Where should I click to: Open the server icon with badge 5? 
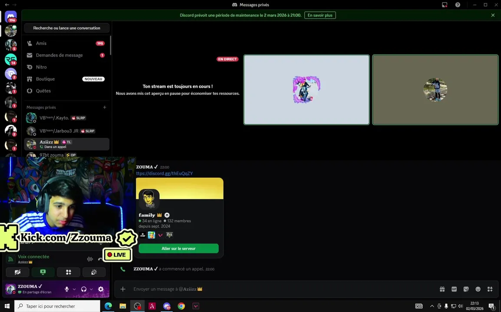coord(10,45)
